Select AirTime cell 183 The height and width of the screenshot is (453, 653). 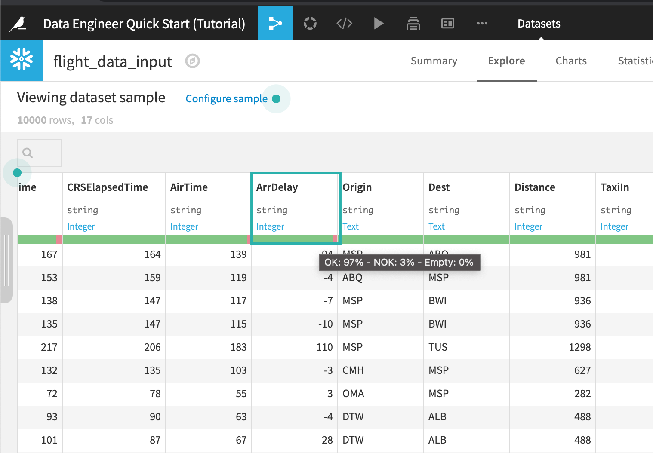209,347
